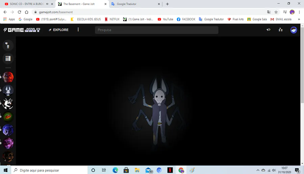The image size is (304, 174).
Task: Open the rabbit-eared character community in sidebar
Action: point(8,90)
